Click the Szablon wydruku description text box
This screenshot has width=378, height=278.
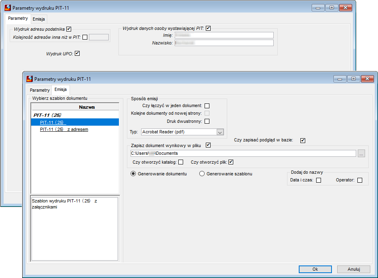(75, 229)
